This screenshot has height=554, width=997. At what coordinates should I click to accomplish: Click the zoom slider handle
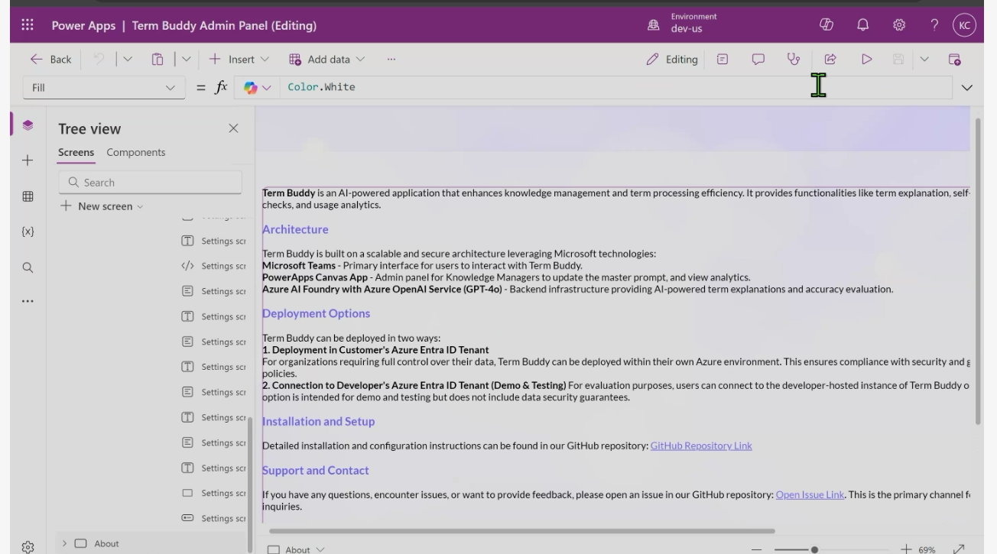point(814,549)
